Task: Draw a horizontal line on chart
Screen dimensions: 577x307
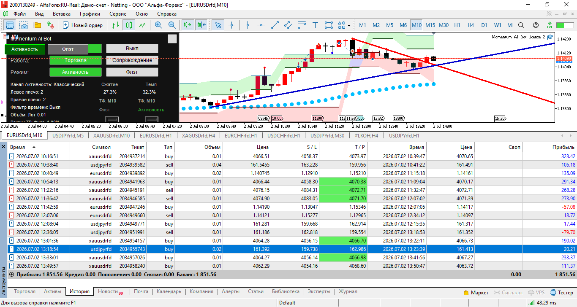Action: (x=261, y=25)
